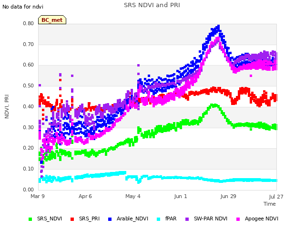The width and height of the screenshot is (305, 228).
Task: Click the red SRS_PRI legend swatch
Action: [x=72, y=219]
